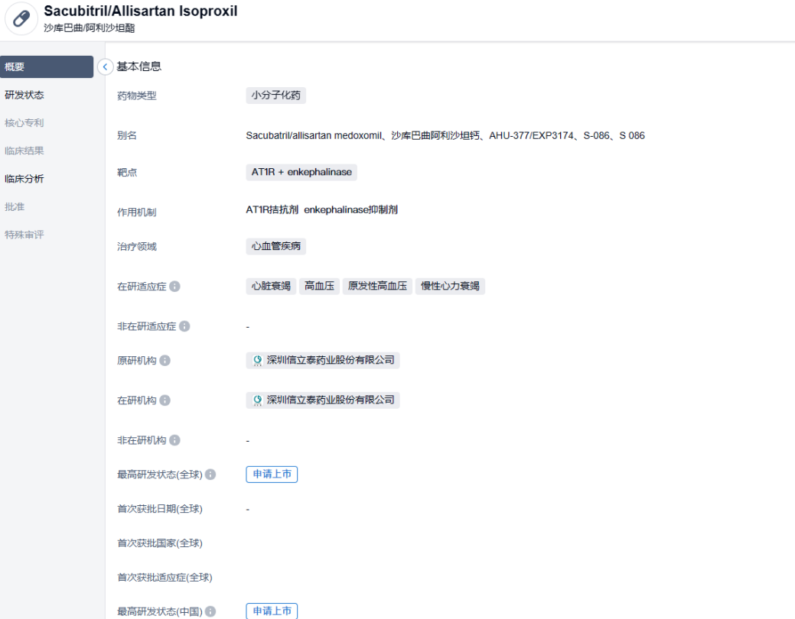795x619 pixels.
Task: Go to the 研发状态 sidebar section
Action: [x=24, y=96]
